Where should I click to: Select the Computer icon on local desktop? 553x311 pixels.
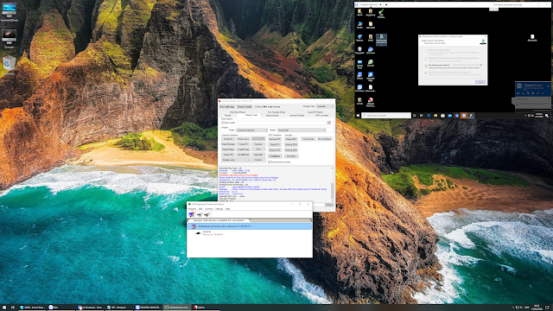[x=10, y=39]
